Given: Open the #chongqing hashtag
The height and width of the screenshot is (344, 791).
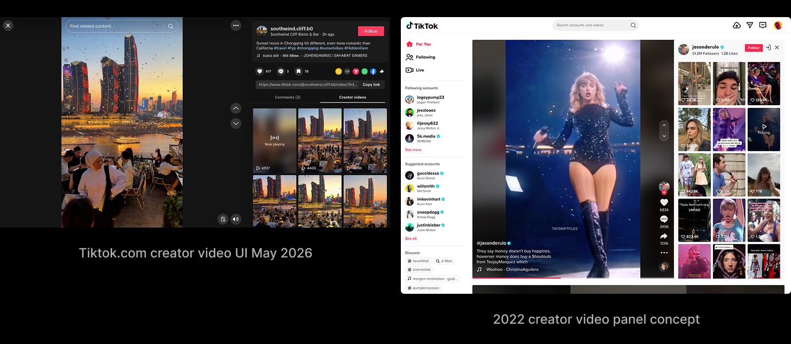Looking at the screenshot, I should click(x=308, y=48).
